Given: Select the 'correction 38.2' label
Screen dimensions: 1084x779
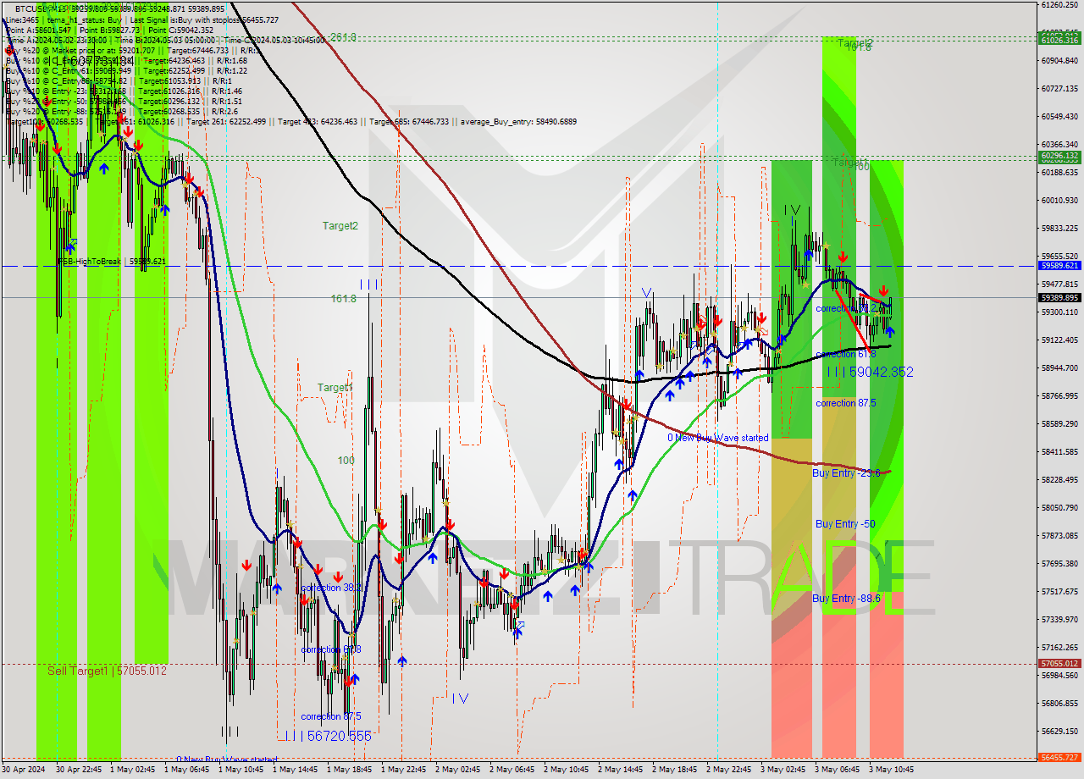Looking at the screenshot, I should point(332,588).
